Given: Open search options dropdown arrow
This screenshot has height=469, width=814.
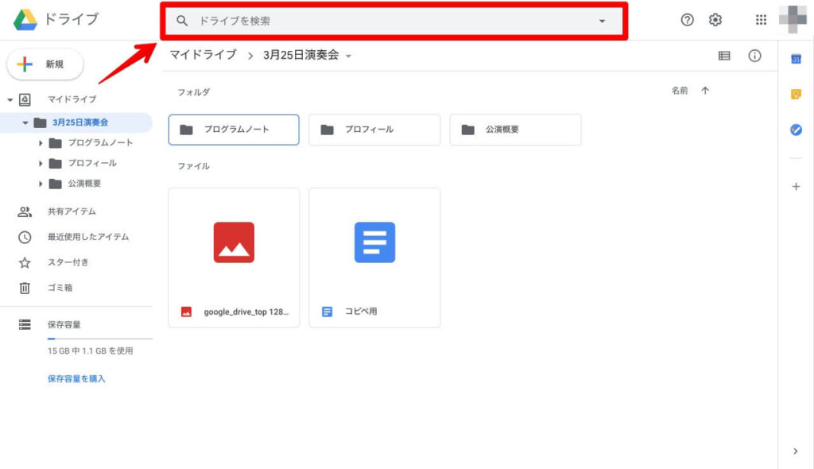Looking at the screenshot, I should (x=603, y=21).
